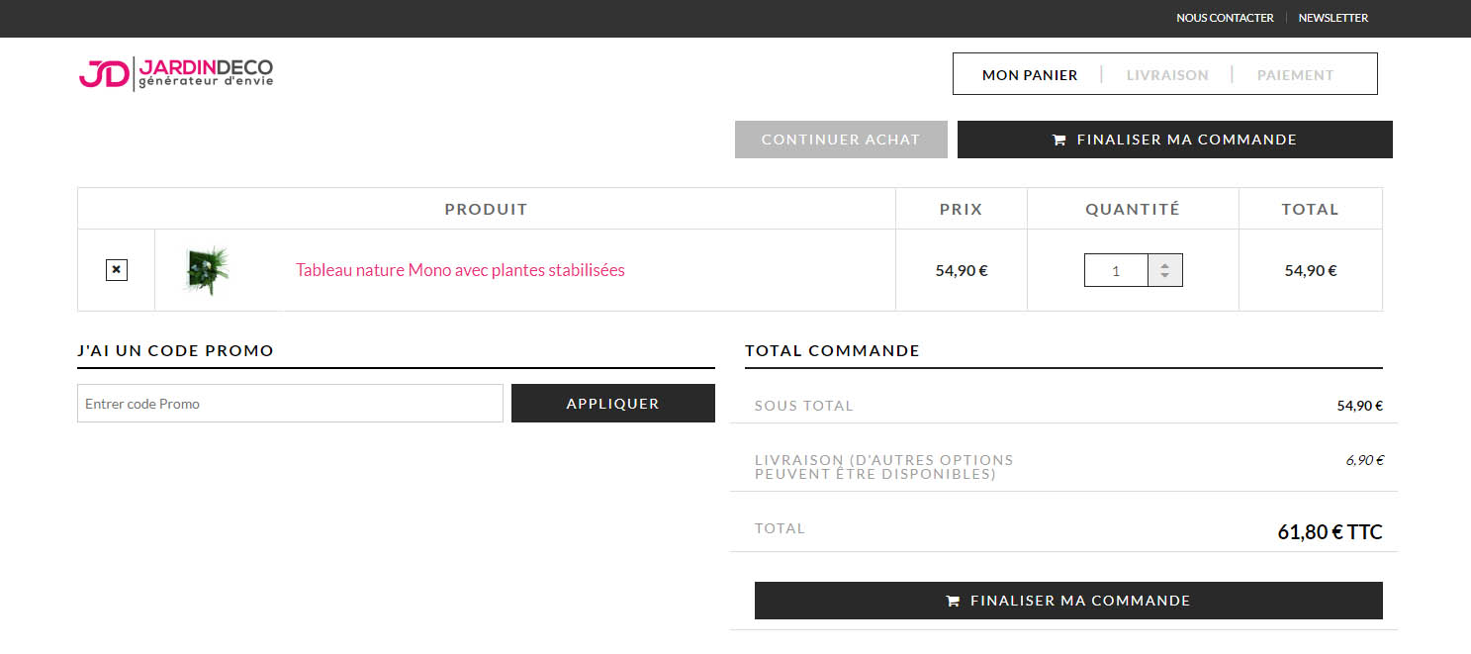1471x654 pixels.
Task: Open the Newsletter link
Action: pos(1333,18)
